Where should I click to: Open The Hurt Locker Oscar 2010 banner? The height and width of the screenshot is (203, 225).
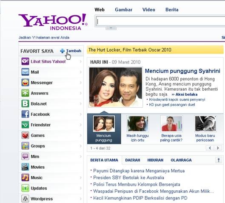pyautogui.click(x=155, y=50)
